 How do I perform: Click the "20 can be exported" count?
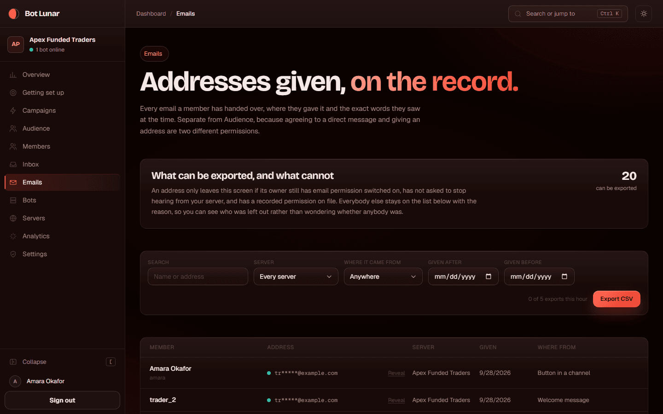616,181
